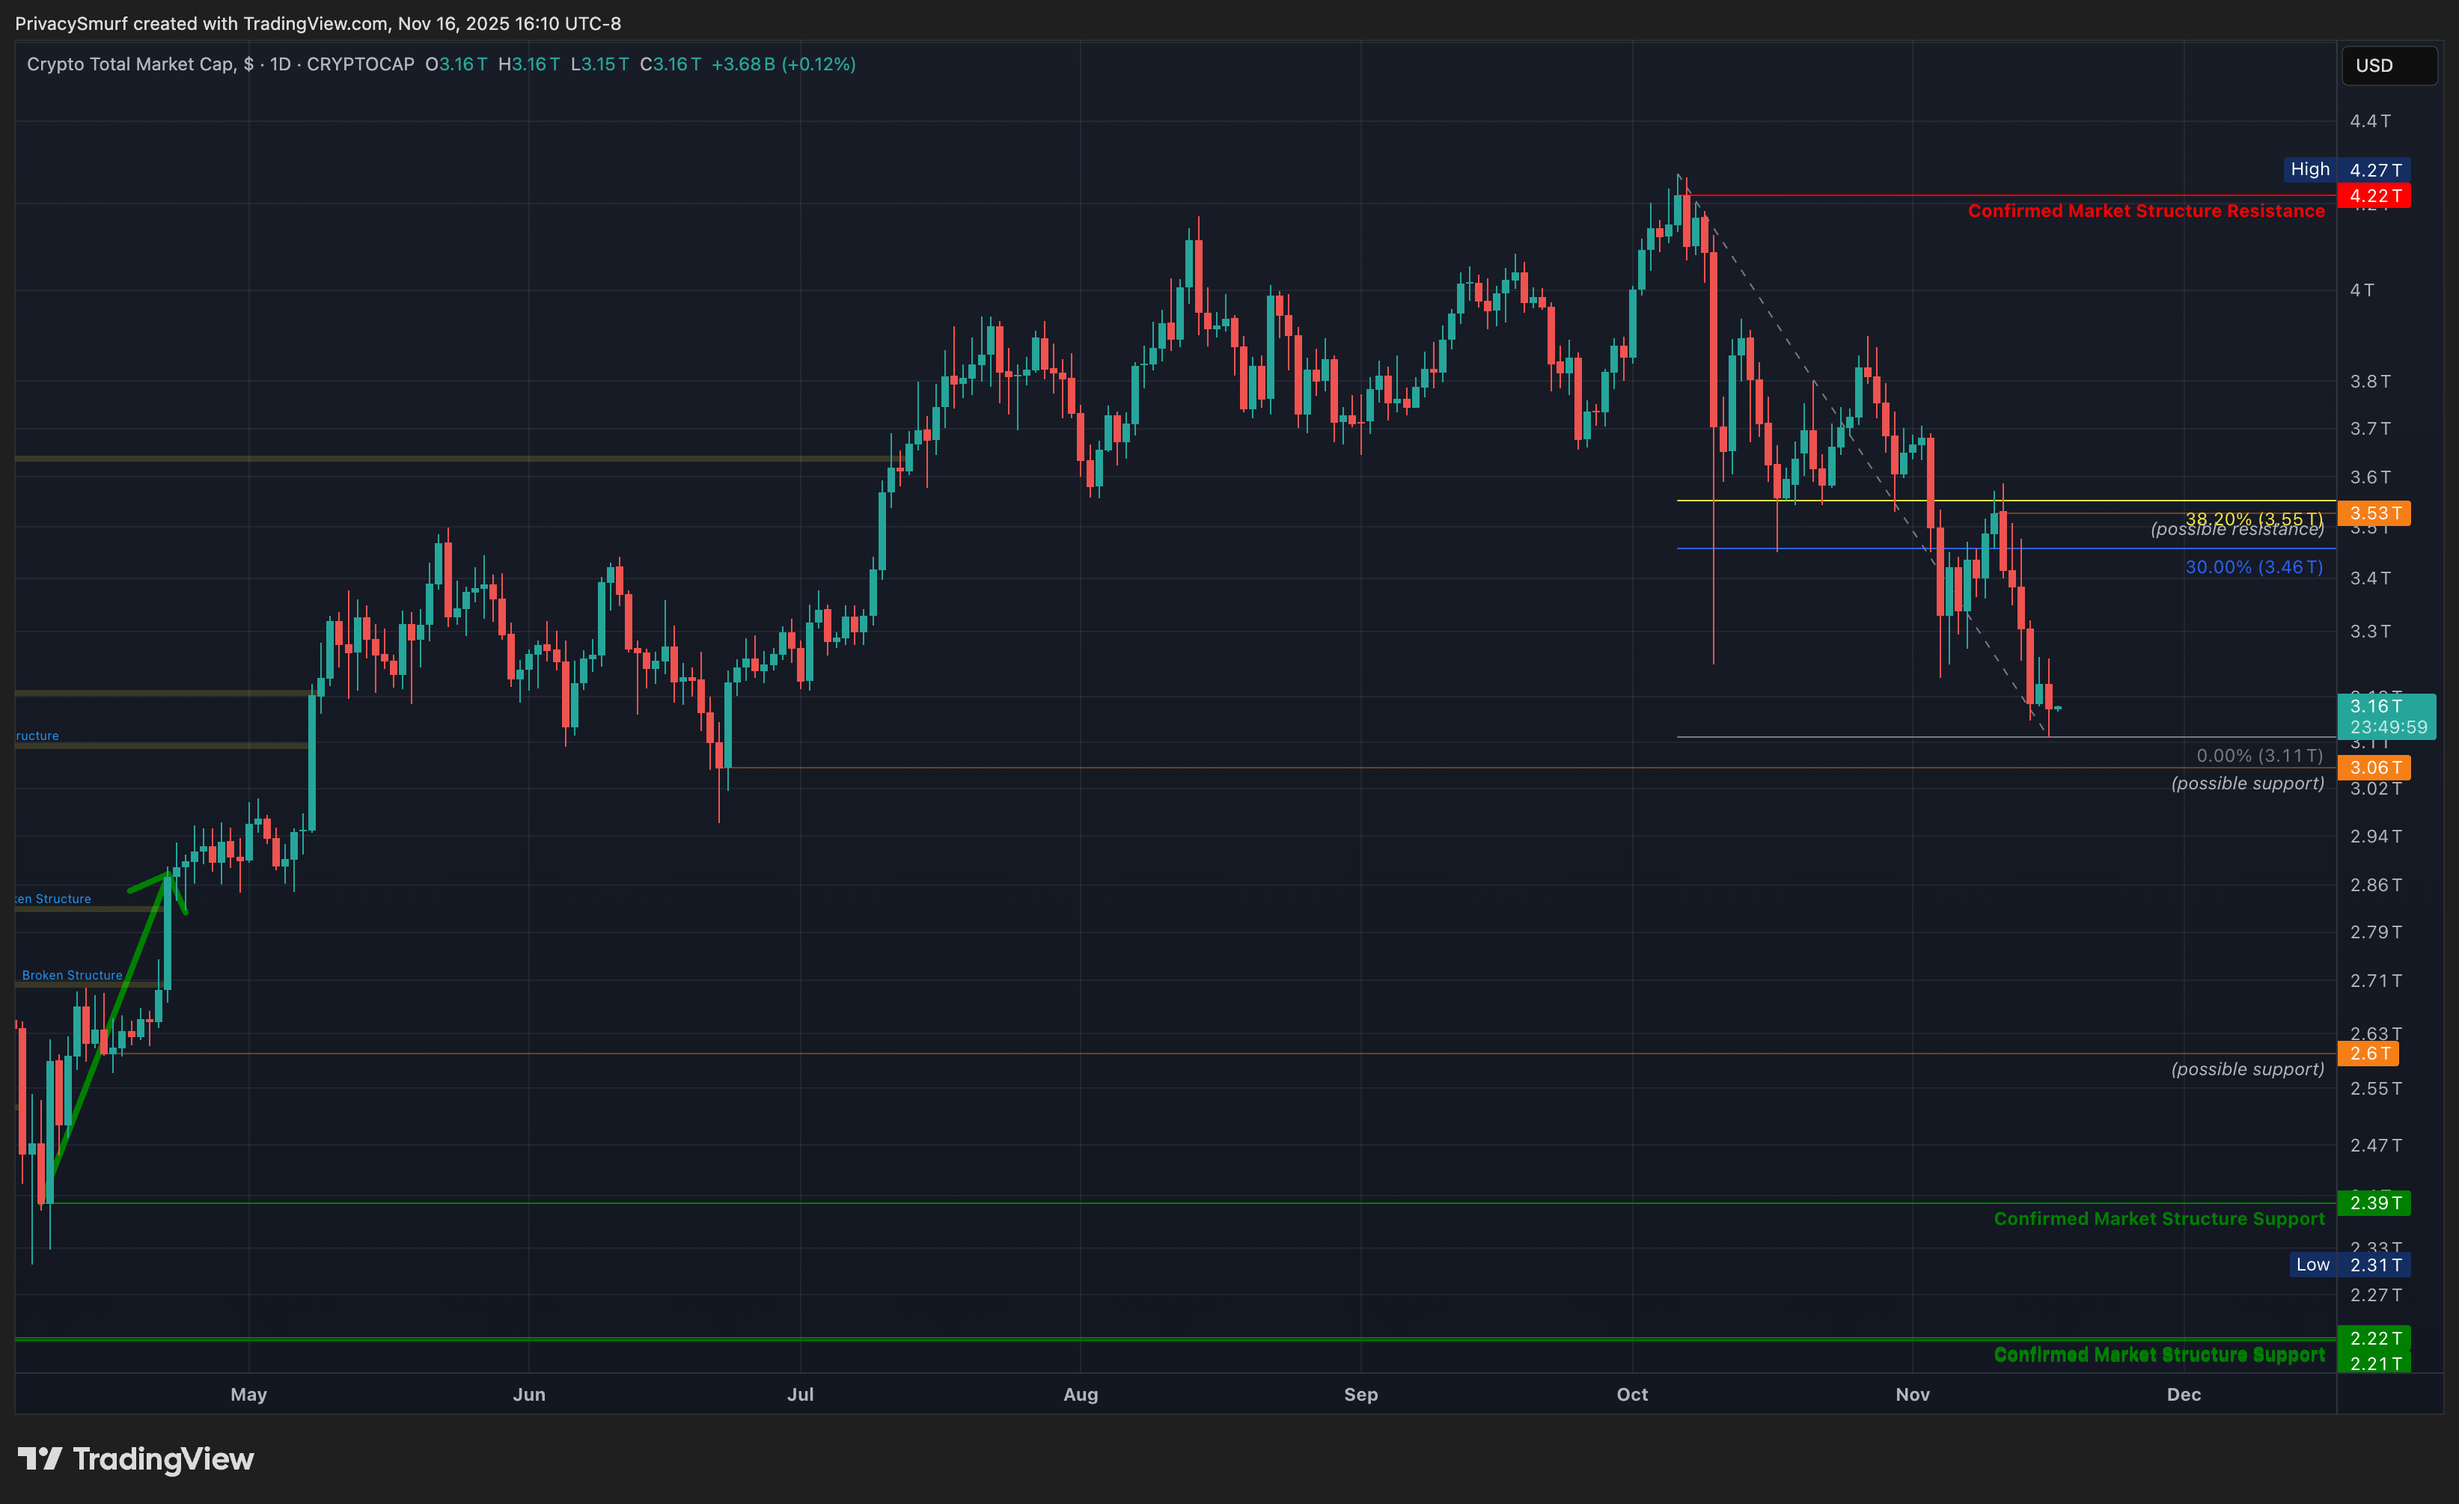The height and width of the screenshot is (1504, 2459).
Task: Click the Nov label on time axis
Action: 1912,1394
